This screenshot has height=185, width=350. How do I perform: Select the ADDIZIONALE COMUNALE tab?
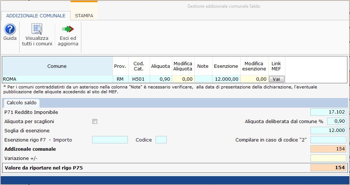pos(36,16)
